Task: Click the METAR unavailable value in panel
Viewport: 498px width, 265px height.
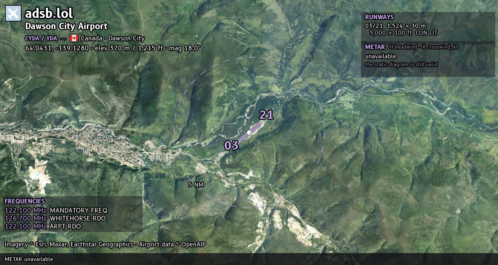Action: click(380, 56)
